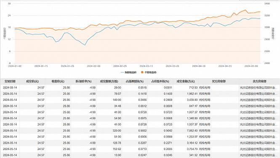Viewport: 280px width, 158px height.
Task: Click the 占总股本比(%) column header
Action: click(160, 81)
